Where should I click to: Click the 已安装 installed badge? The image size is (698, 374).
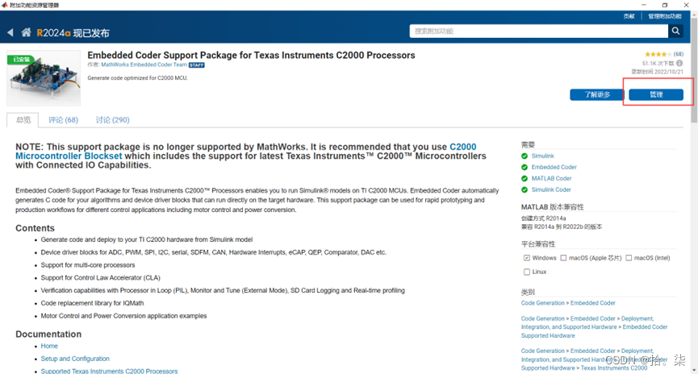pos(21,59)
